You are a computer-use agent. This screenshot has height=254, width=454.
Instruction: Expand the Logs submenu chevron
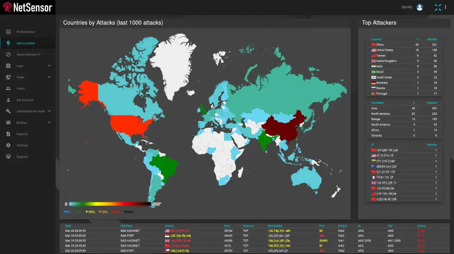tap(49, 66)
